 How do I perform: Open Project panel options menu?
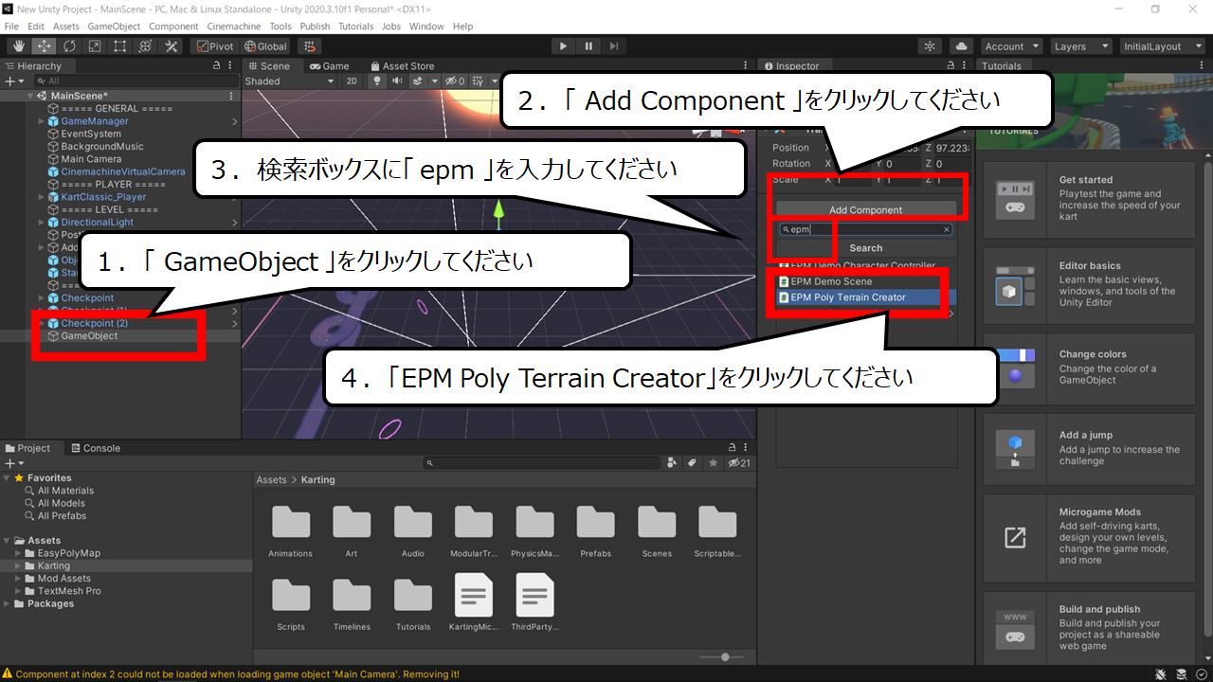pos(747,448)
